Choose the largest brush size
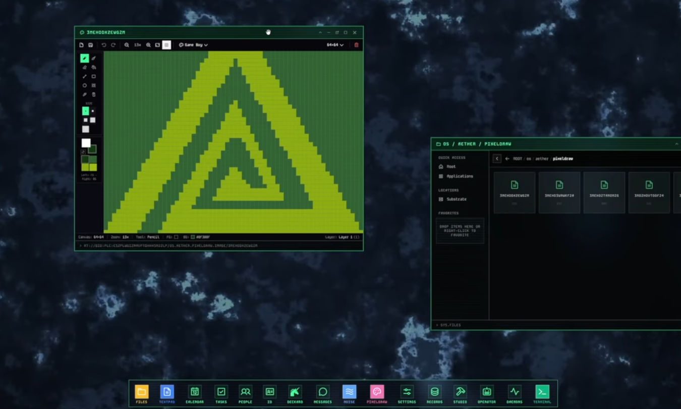 pyautogui.click(x=85, y=129)
